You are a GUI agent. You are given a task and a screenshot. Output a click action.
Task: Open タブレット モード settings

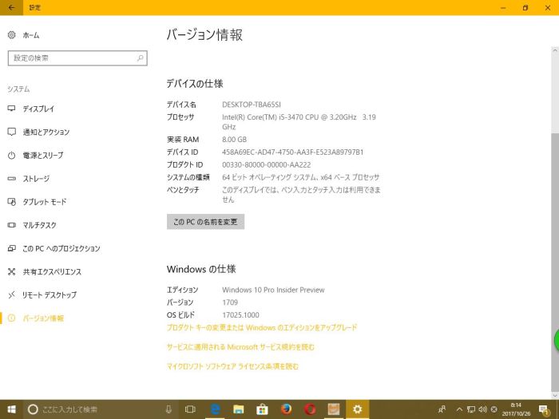pyautogui.click(x=45, y=202)
